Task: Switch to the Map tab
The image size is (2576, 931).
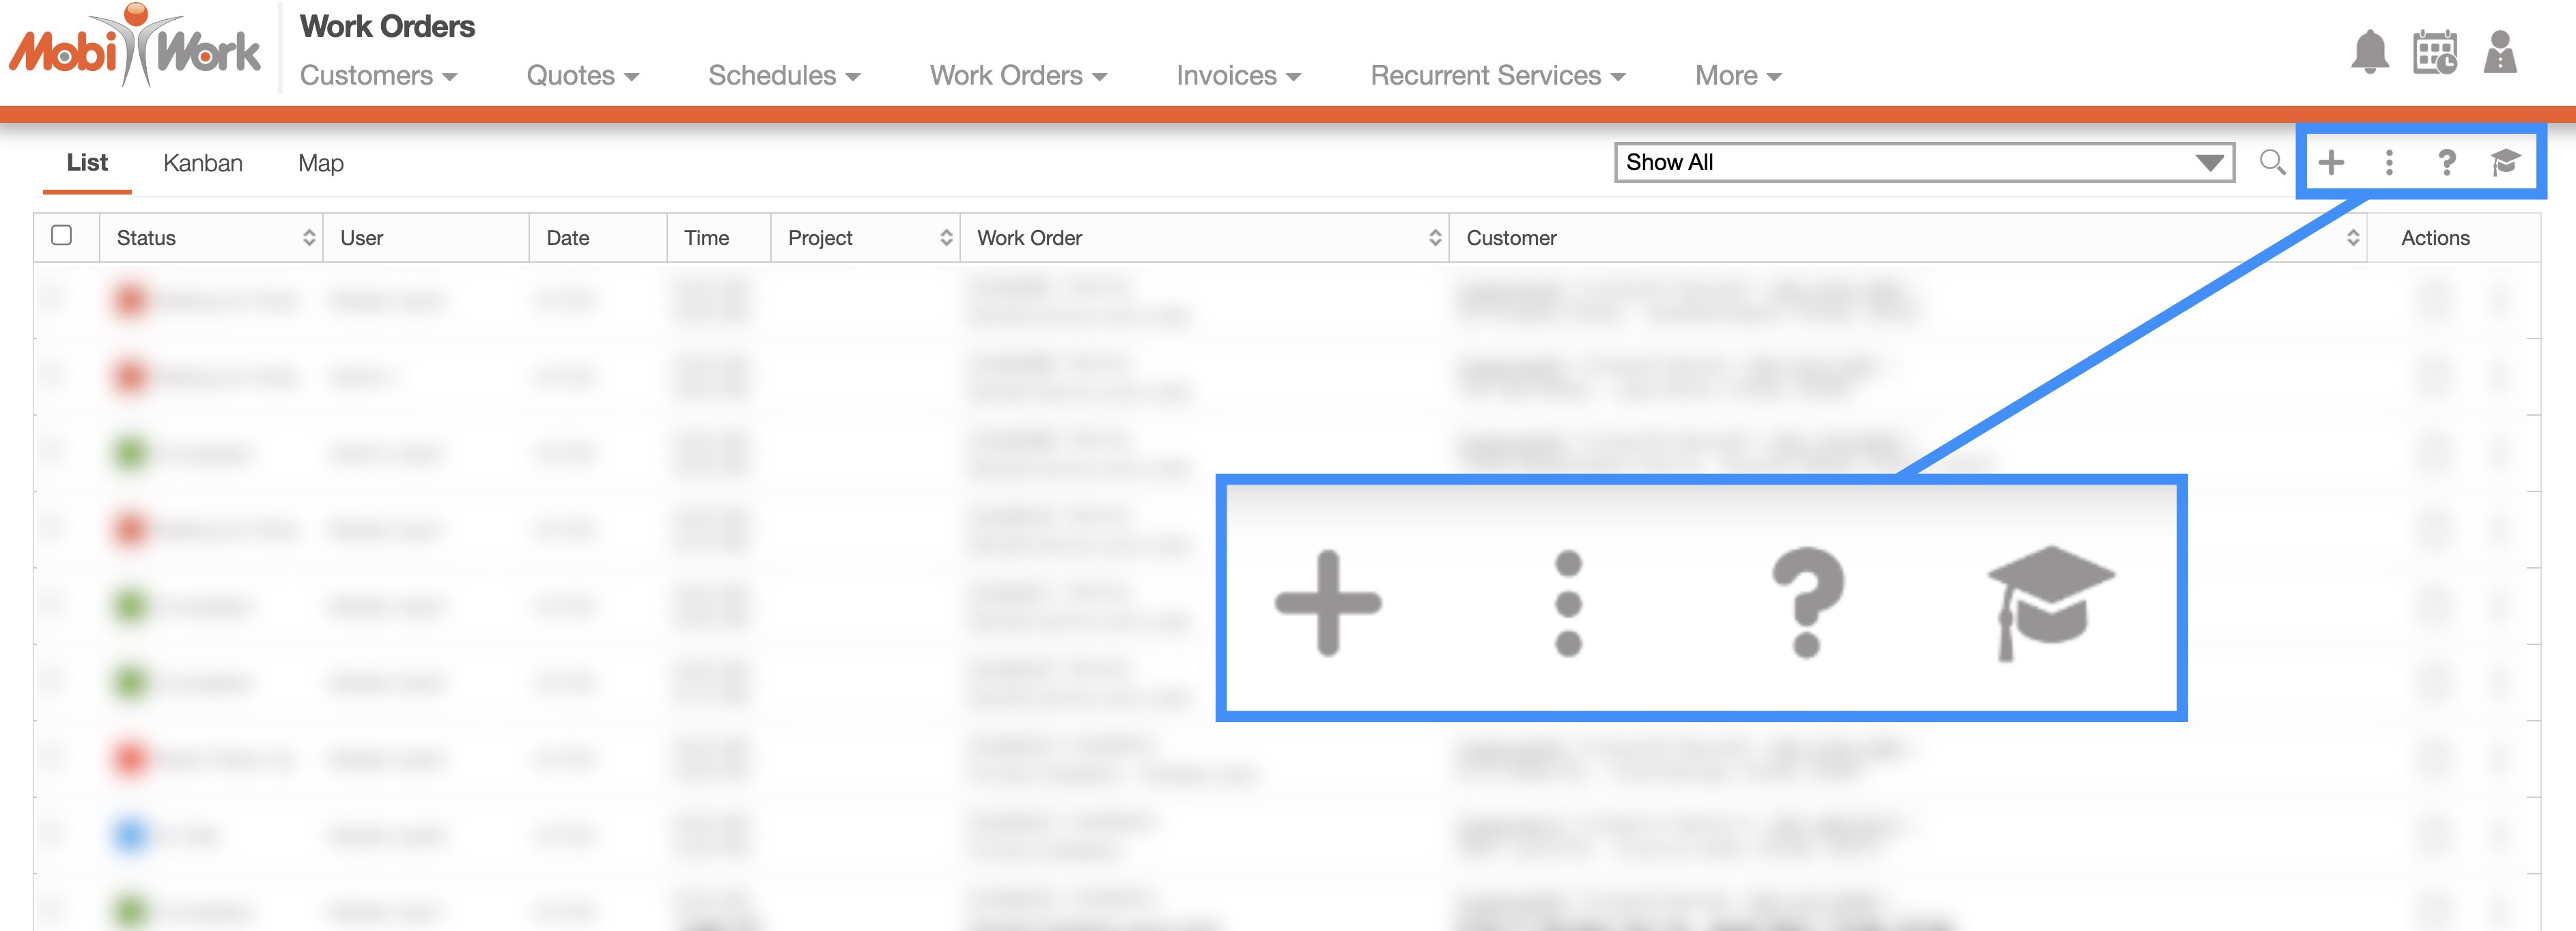Action: [320, 163]
